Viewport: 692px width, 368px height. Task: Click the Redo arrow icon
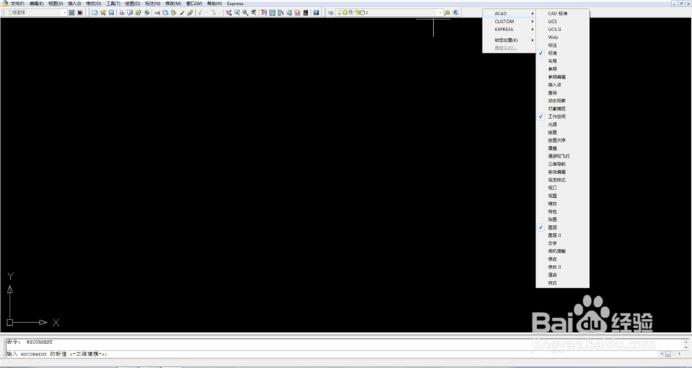pos(213,12)
